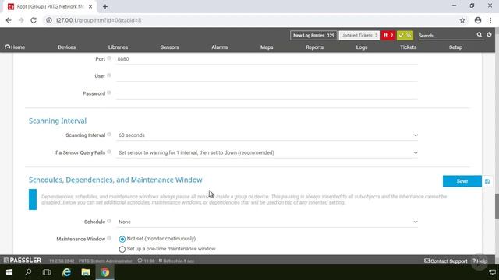Go to the Reports menu
The height and width of the screenshot is (280, 499).
click(x=314, y=47)
